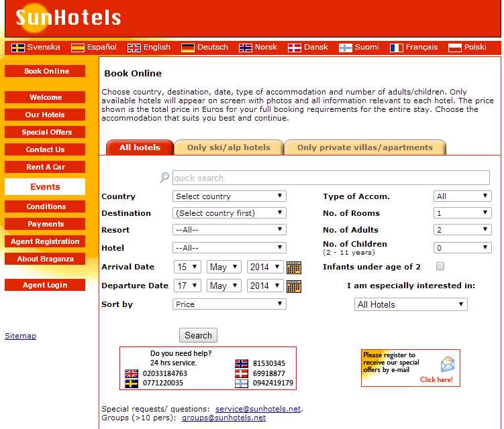
Task: Open Book Online in the sidebar menu
Action: click(45, 71)
